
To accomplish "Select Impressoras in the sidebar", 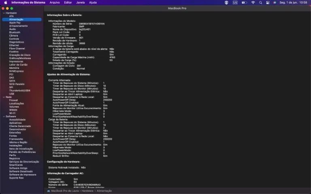I will tap(16, 61).
